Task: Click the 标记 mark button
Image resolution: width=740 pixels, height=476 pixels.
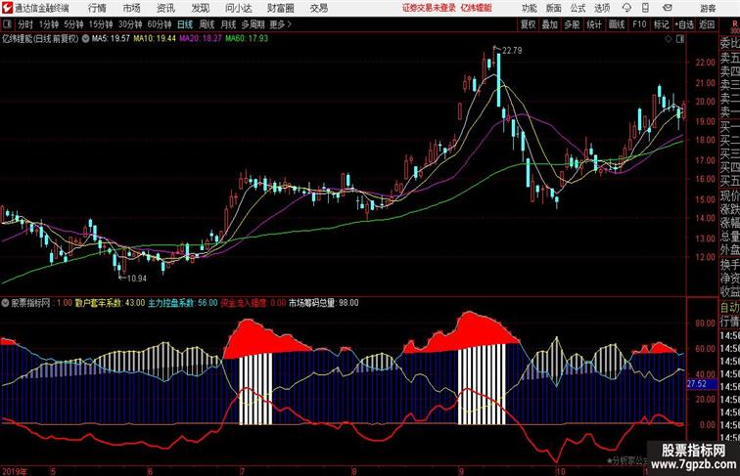Action: (661, 24)
